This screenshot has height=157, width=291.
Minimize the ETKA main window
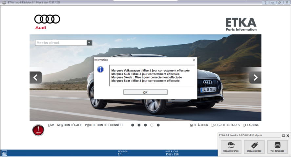272,2
